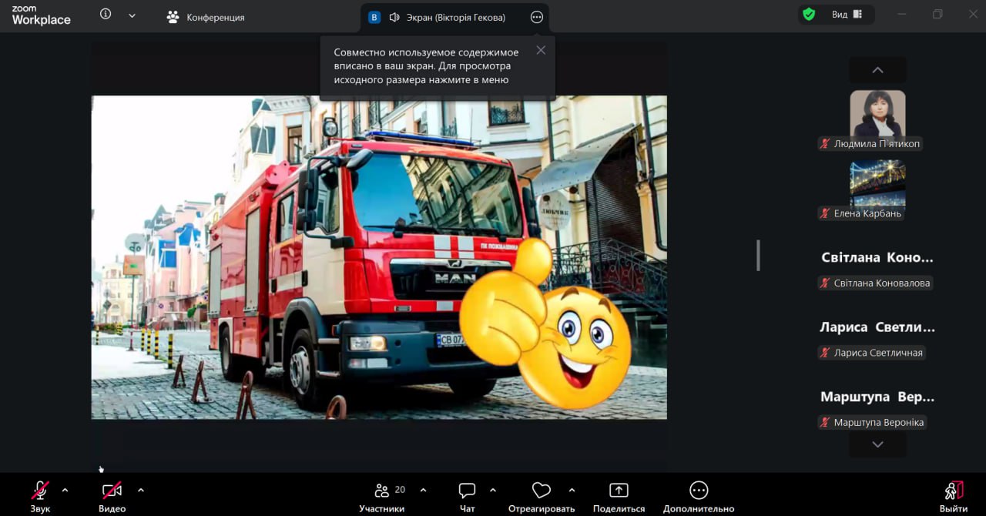Open the Конференция menu
The width and height of the screenshot is (986, 516).
pyautogui.click(x=206, y=17)
